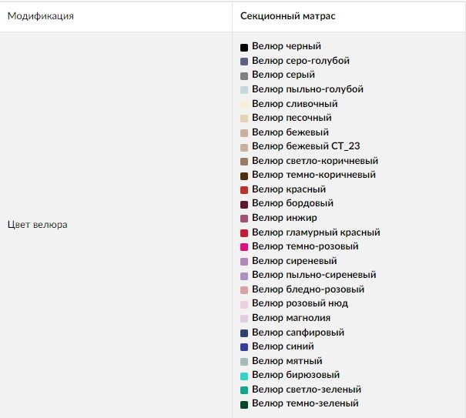Screen dimensions: 466x418
Task: Select the sand Велюр песочный swatch
Action: (x=244, y=119)
